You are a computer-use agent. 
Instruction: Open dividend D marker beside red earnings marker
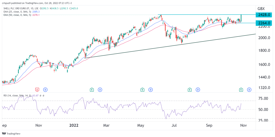pyautogui.click(x=46, y=90)
